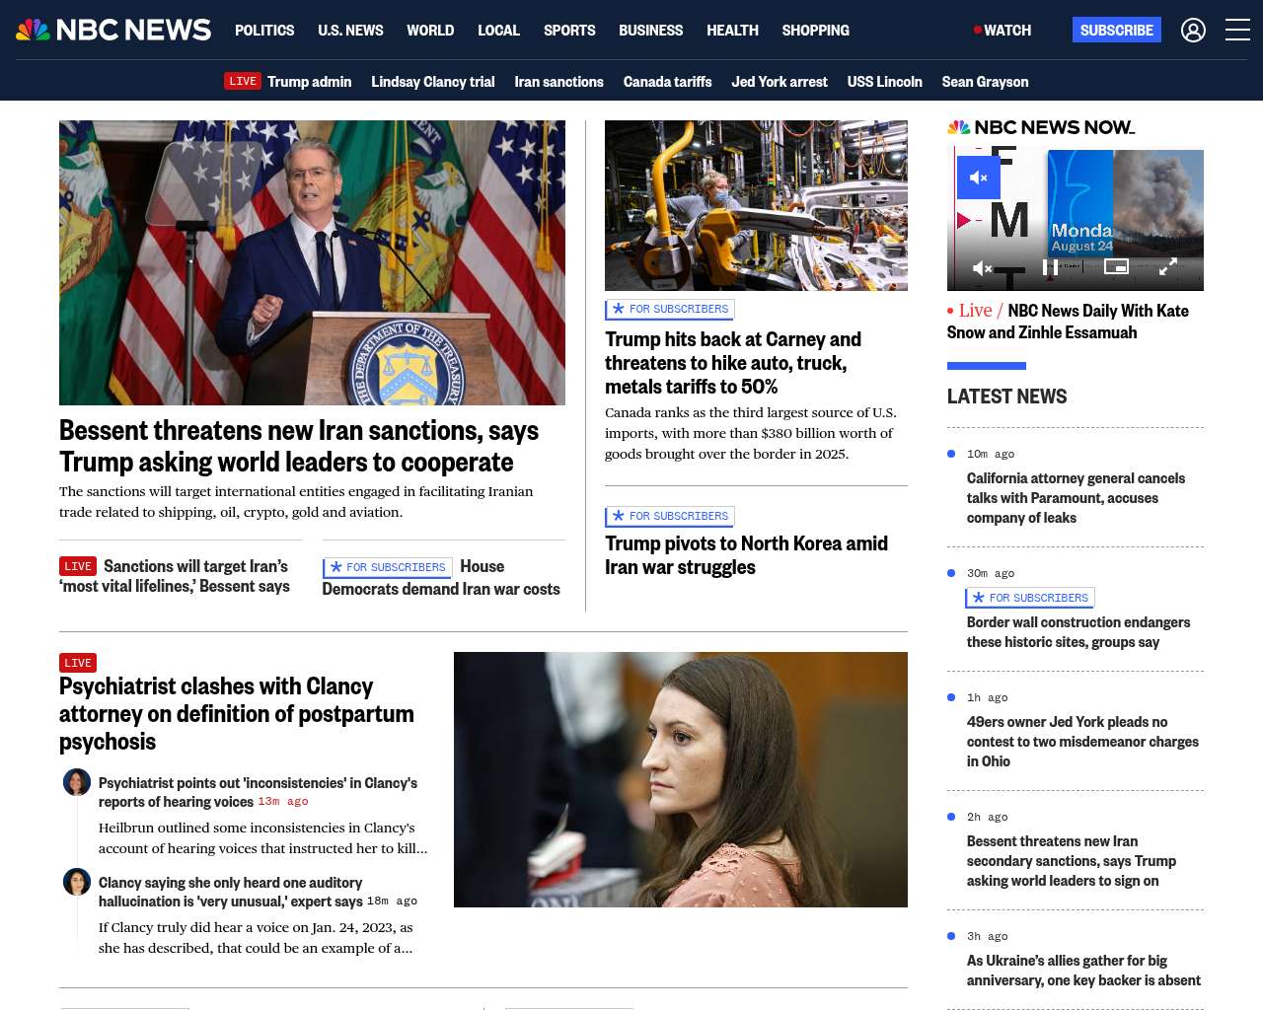
Task: Click the '13m ago' timestamp
Action: click(x=283, y=802)
